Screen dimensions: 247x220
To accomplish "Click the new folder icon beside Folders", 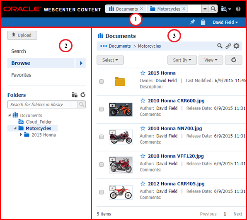I will (x=75, y=95).
